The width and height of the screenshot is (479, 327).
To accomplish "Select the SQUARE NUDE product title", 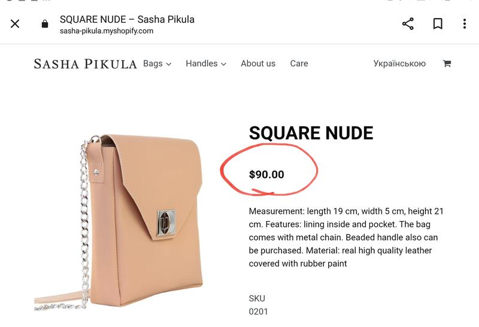I will 311,133.
